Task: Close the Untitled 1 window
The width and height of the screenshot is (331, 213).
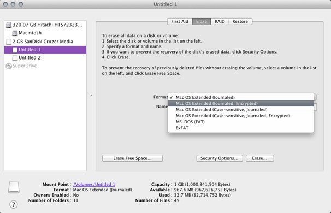Action: [5, 4]
